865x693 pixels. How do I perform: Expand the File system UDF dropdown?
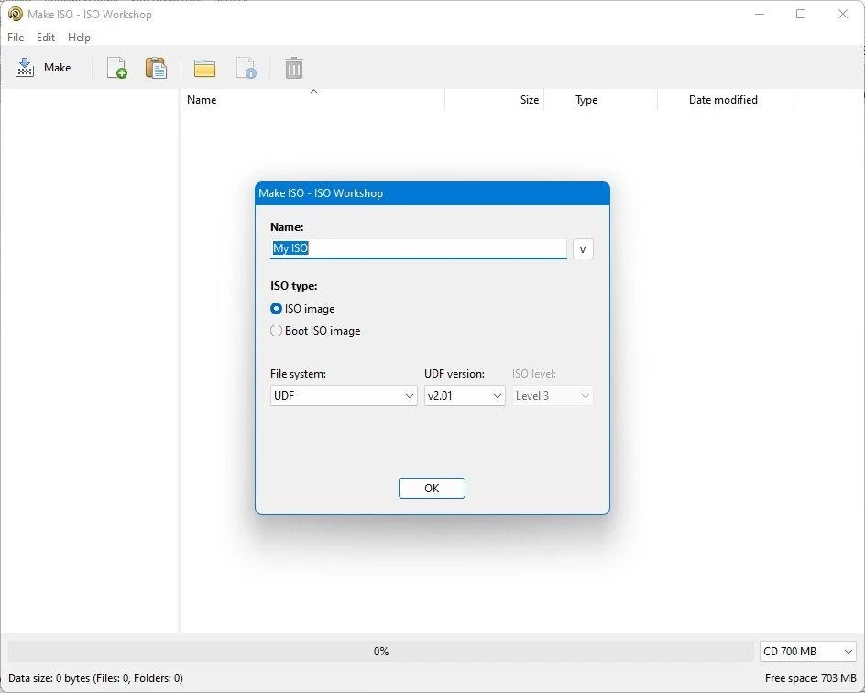344,396
